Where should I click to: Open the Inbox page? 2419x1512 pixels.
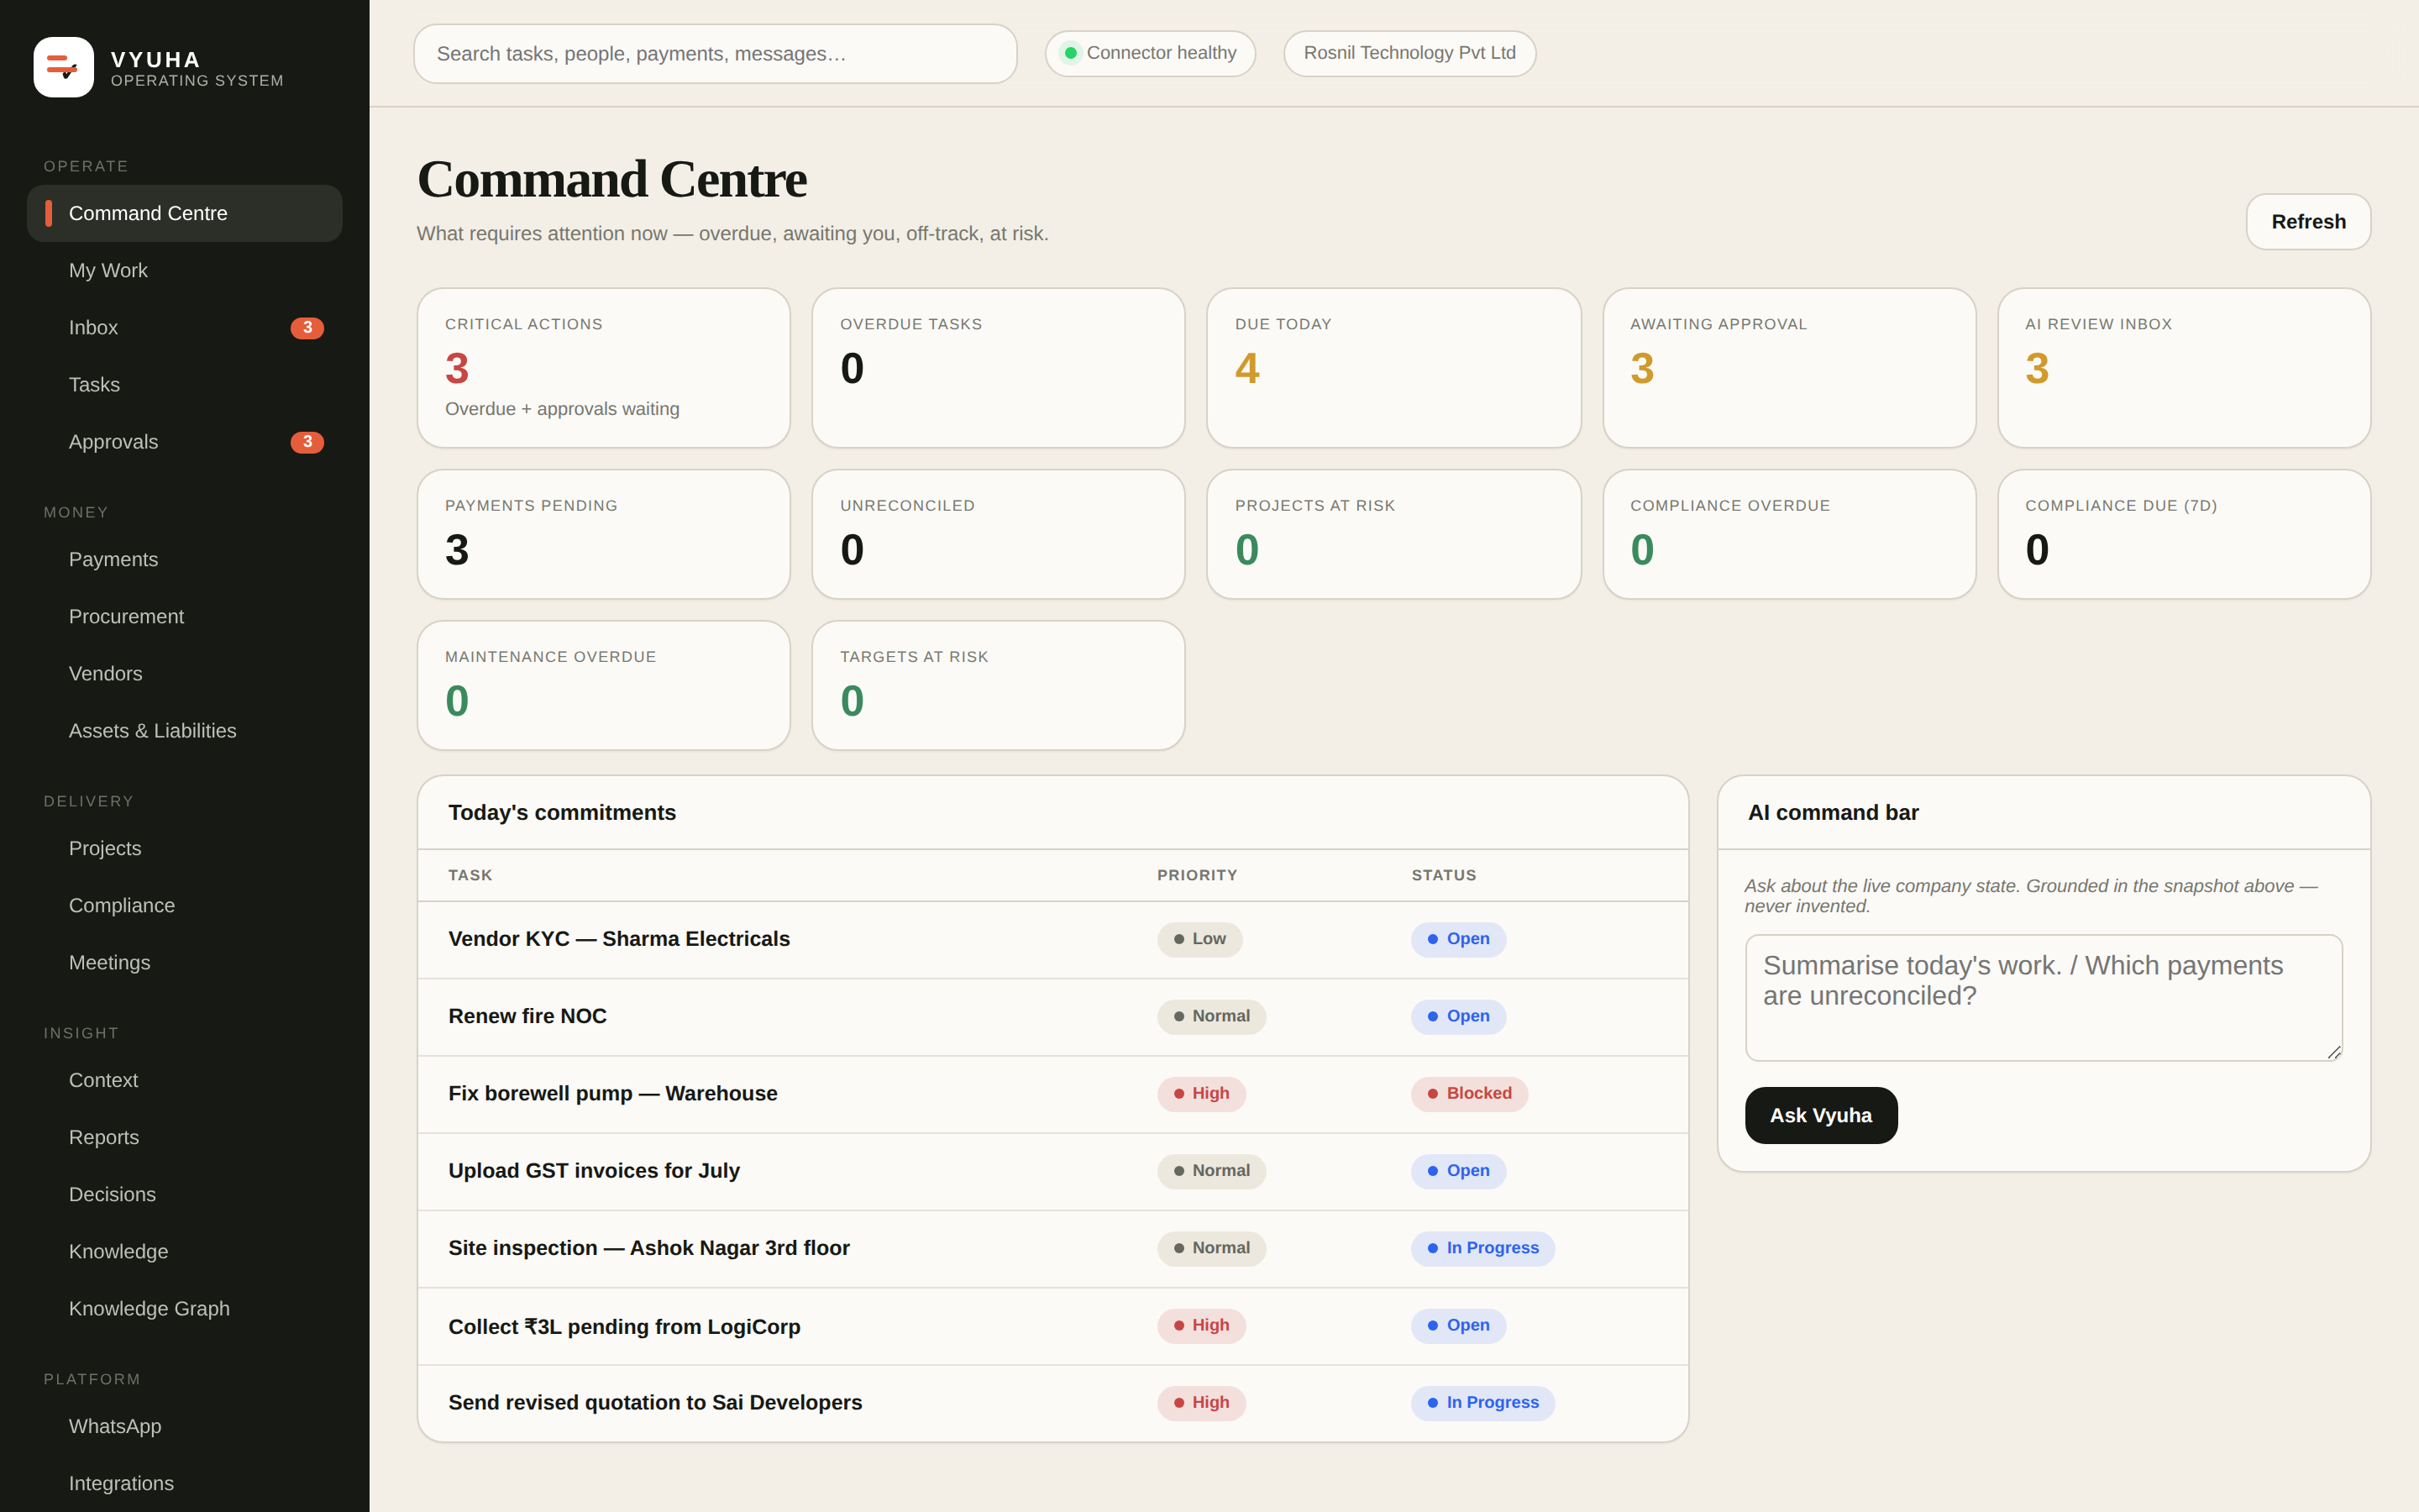click(x=185, y=328)
